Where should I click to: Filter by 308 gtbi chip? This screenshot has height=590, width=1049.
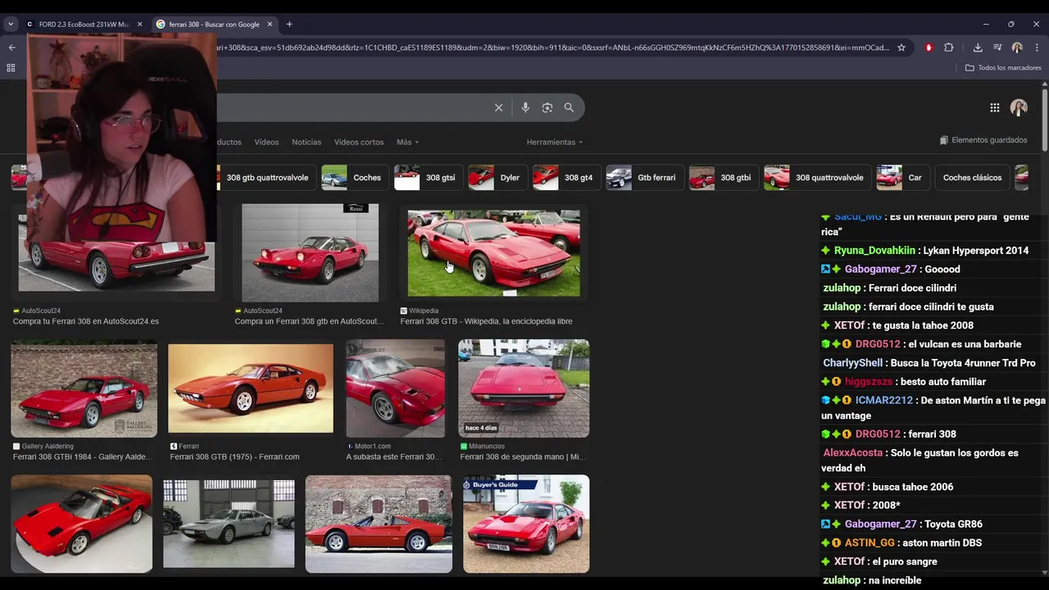pyautogui.click(x=723, y=177)
